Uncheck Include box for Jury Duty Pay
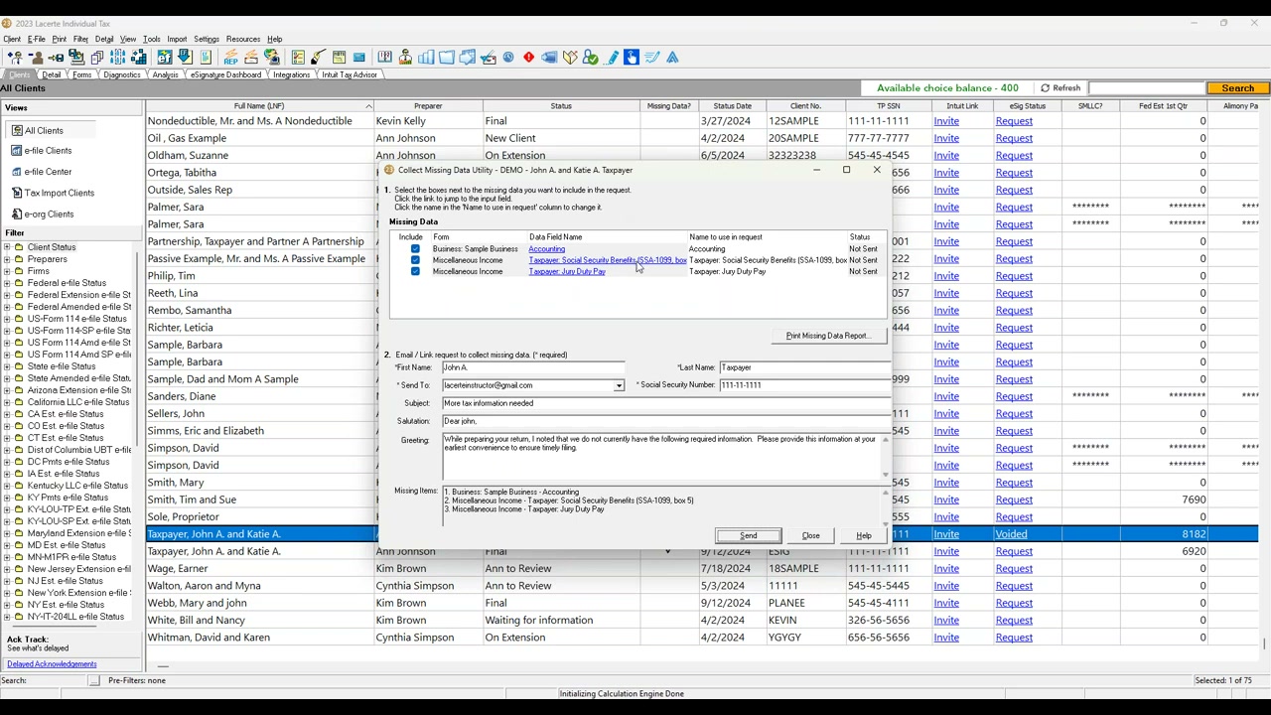Screen dimensions: 1271x715 pyautogui.click(x=415, y=271)
